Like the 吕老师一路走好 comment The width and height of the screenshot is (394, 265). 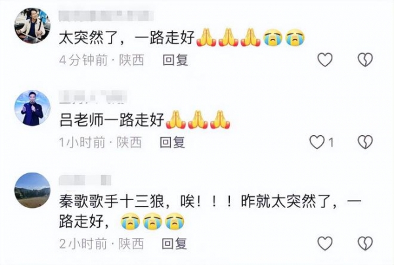click(x=317, y=142)
